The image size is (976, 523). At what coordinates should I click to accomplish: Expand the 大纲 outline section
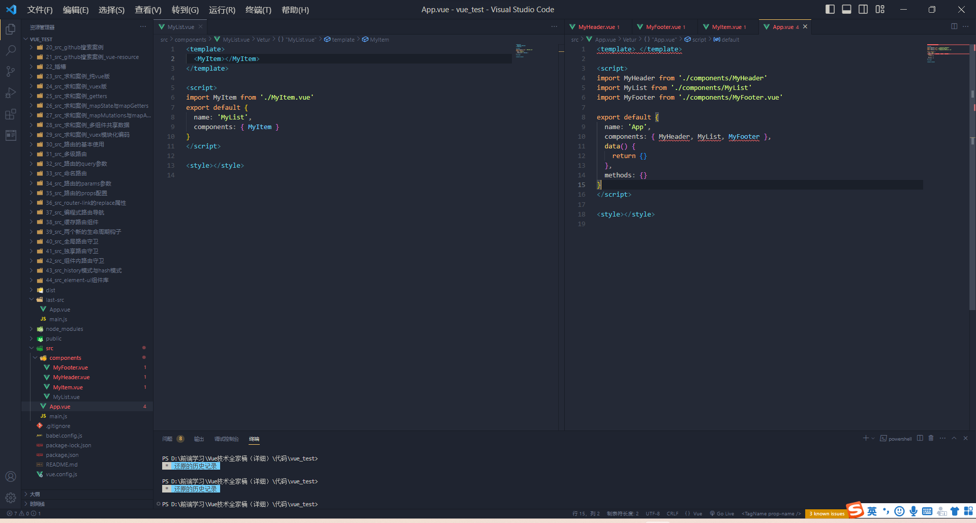35,494
